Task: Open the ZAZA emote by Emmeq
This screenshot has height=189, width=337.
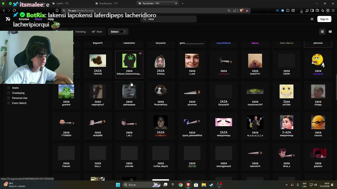Action: click(x=161, y=64)
